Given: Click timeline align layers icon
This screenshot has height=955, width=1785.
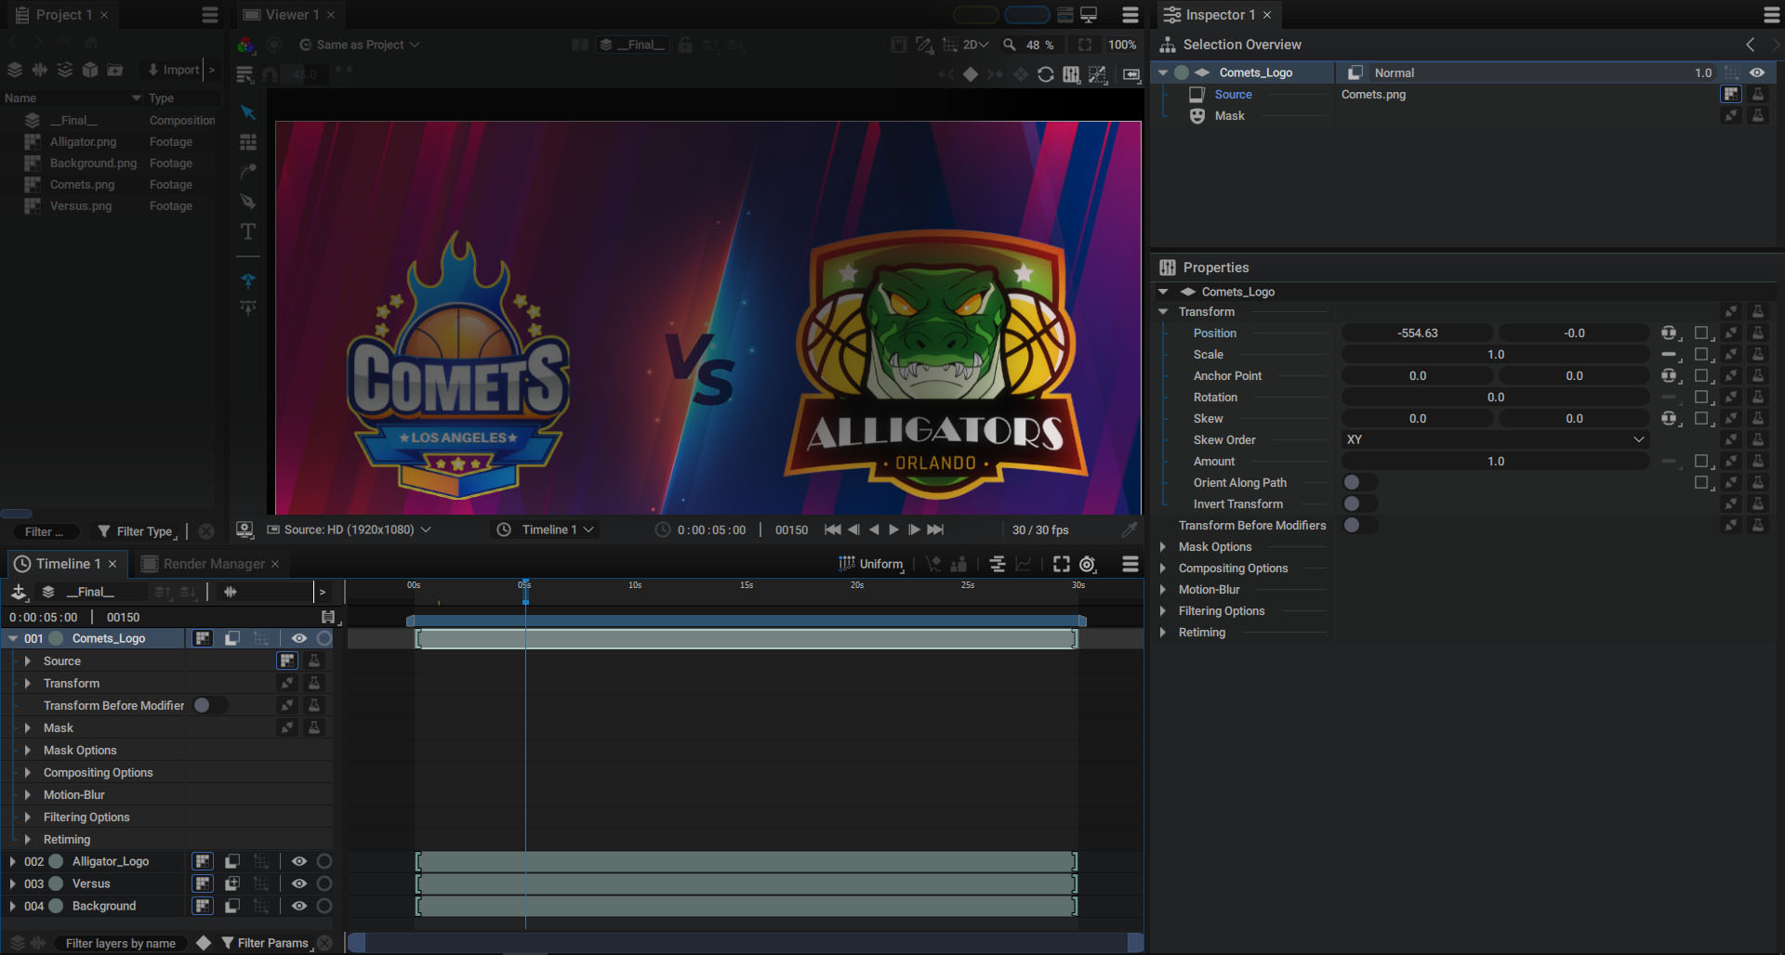Looking at the screenshot, I should coord(998,564).
